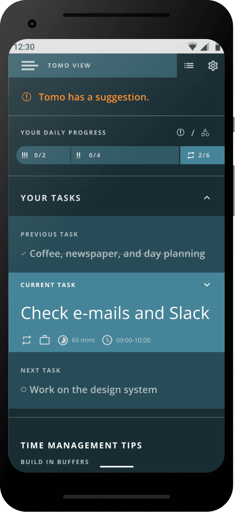This screenshot has width=235, height=512.
Task: Open the list view icon
Action: pyautogui.click(x=189, y=65)
